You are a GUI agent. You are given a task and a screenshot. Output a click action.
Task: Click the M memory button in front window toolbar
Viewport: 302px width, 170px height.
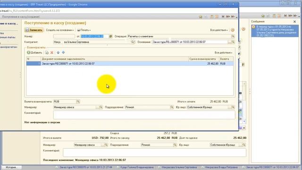(223, 17)
